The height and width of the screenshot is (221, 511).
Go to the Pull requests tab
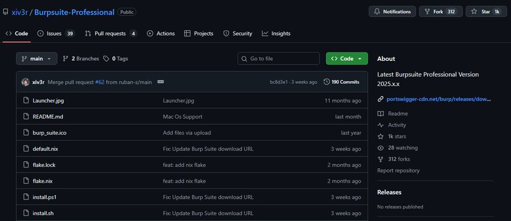tap(111, 34)
